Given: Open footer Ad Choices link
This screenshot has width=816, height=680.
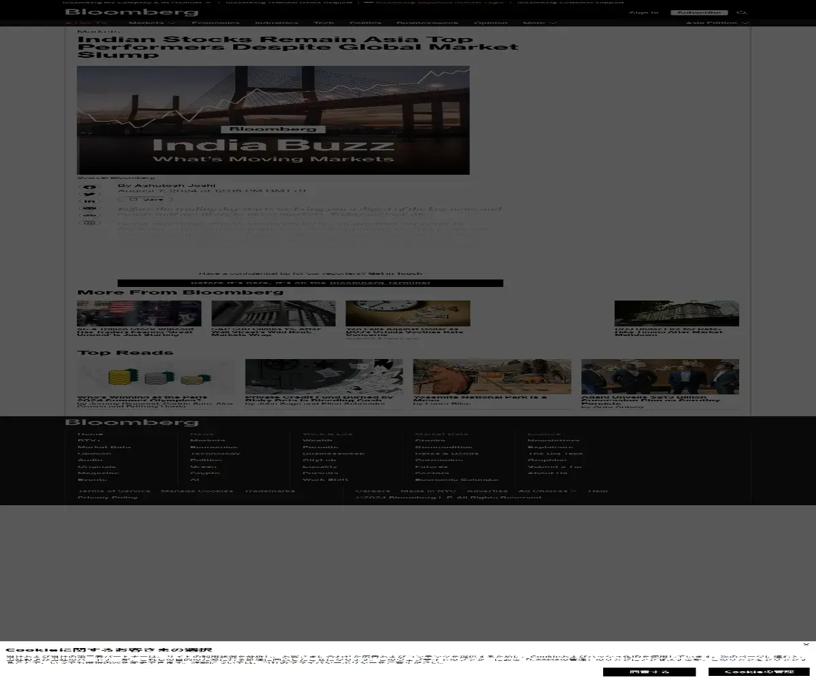Looking at the screenshot, I should [547, 491].
